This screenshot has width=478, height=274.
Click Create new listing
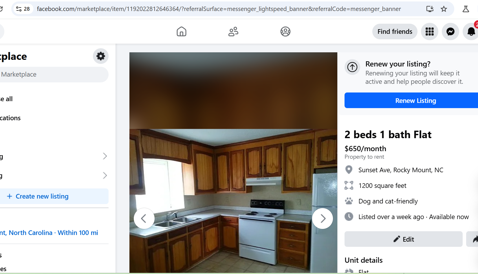point(54,196)
